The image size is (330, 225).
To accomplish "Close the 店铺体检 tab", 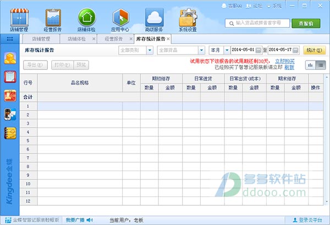I will click(94, 39).
